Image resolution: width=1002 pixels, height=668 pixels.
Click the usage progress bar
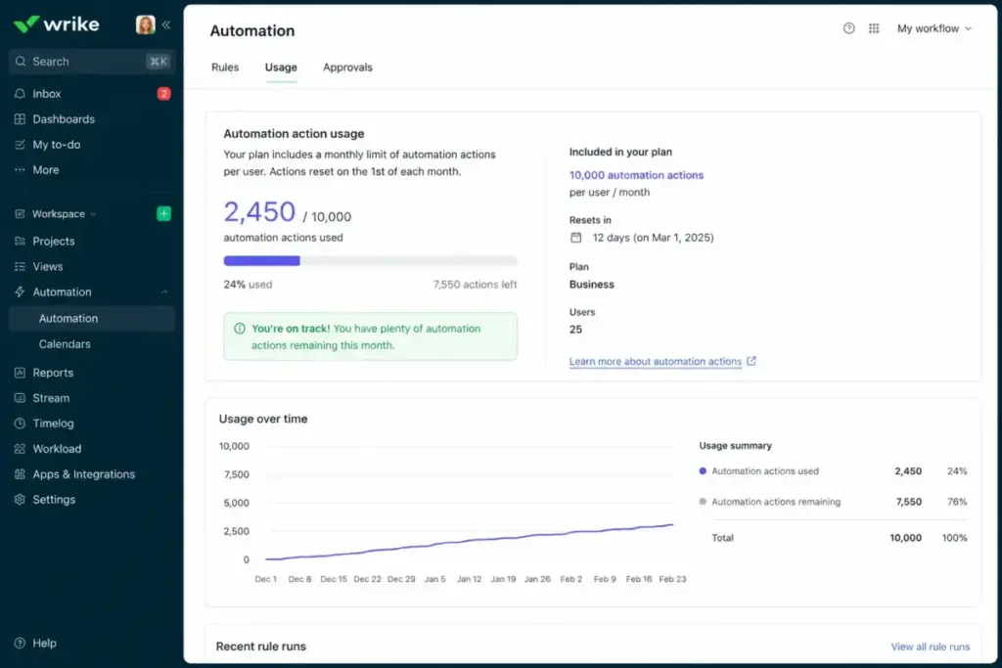(370, 260)
